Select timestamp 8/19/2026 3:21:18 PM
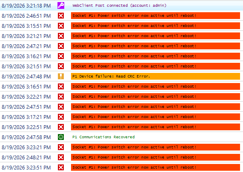Screen dimensions: 243x172 click(26, 6)
